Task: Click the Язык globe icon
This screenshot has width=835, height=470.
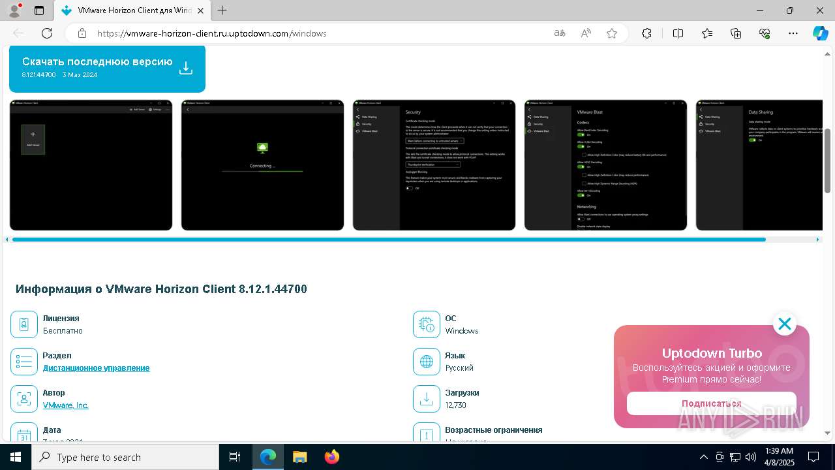Action: [427, 362]
